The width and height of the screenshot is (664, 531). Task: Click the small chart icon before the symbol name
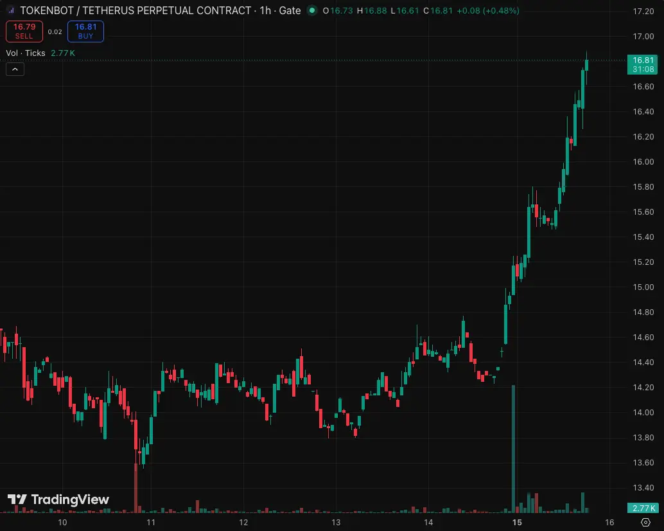pyautogui.click(x=12, y=10)
